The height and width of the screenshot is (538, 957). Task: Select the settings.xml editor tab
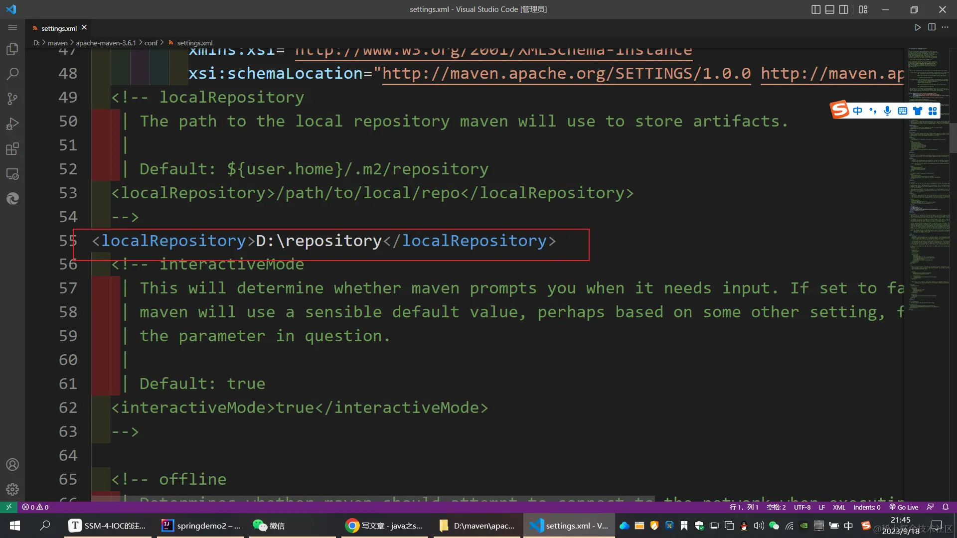[x=58, y=28]
